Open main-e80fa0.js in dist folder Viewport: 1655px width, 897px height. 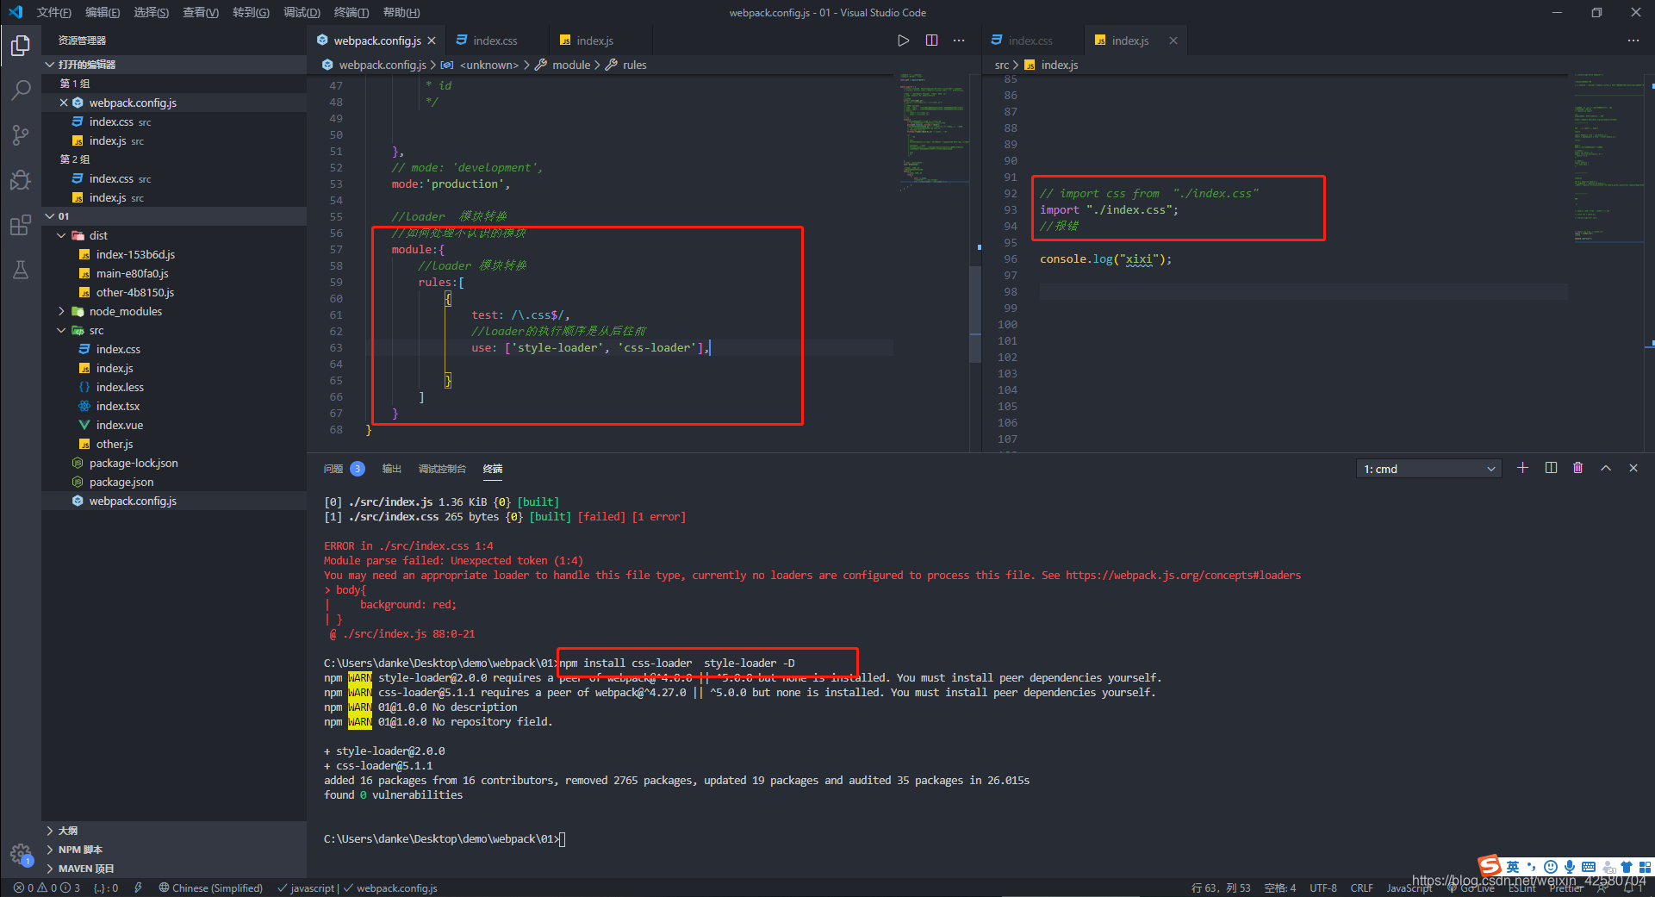pos(174,273)
